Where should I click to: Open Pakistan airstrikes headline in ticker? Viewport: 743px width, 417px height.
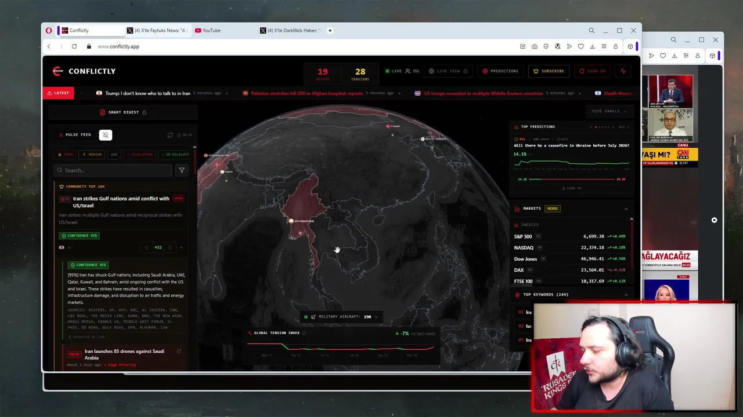pos(306,93)
